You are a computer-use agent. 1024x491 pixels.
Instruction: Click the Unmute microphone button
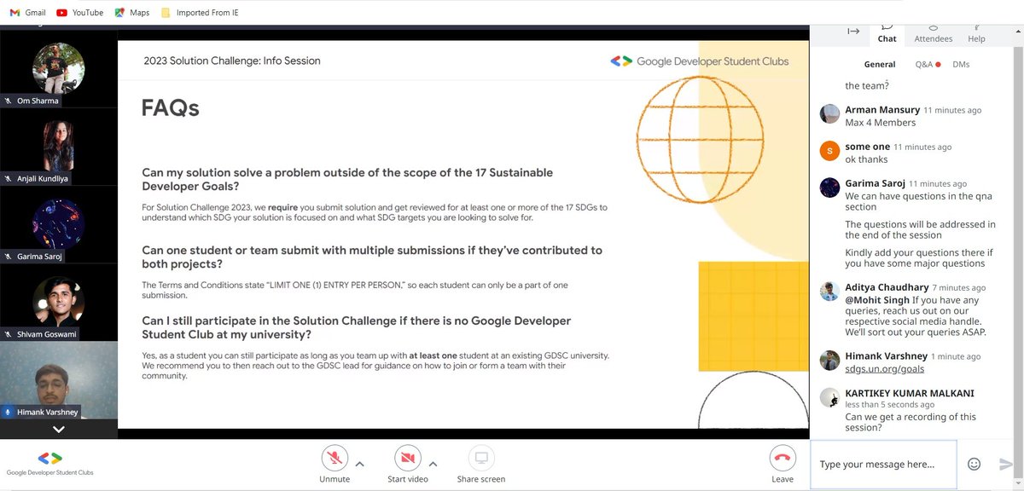point(335,459)
